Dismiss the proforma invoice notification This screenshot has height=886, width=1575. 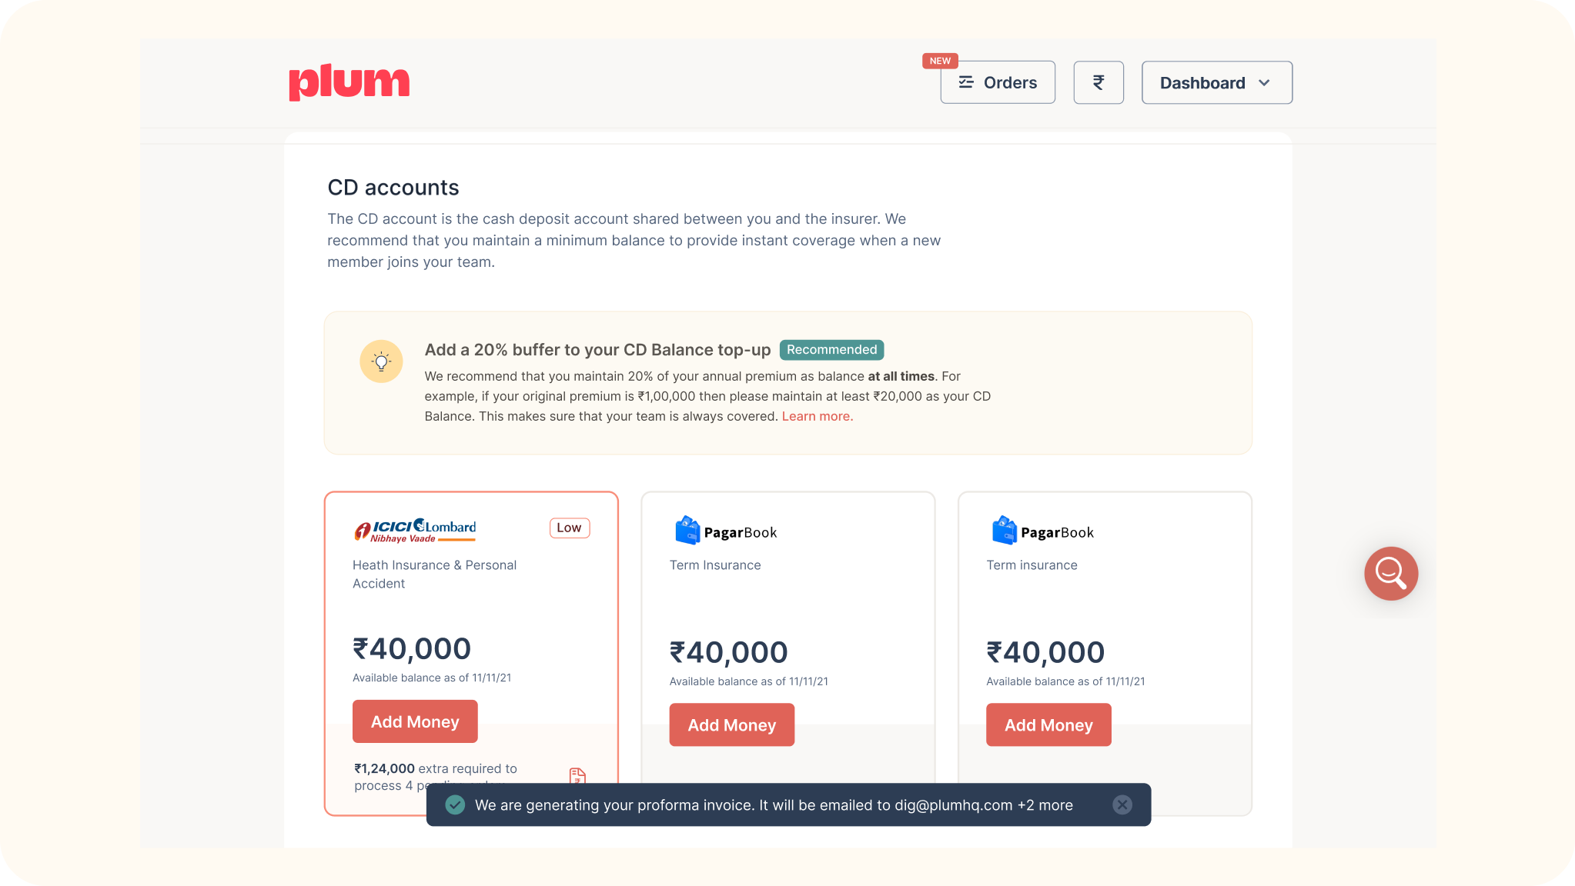click(x=1122, y=804)
